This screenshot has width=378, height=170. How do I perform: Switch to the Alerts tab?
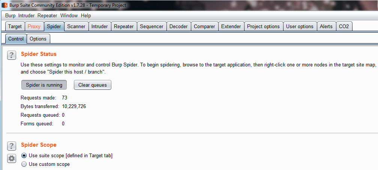tap(326, 27)
